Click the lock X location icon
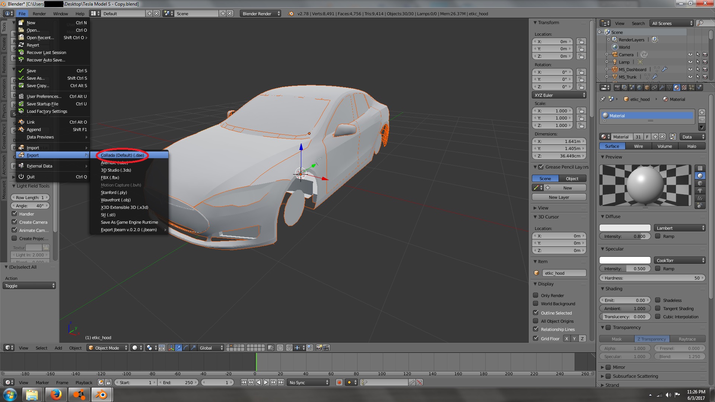This screenshot has width=715, height=402. click(x=581, y=42)
